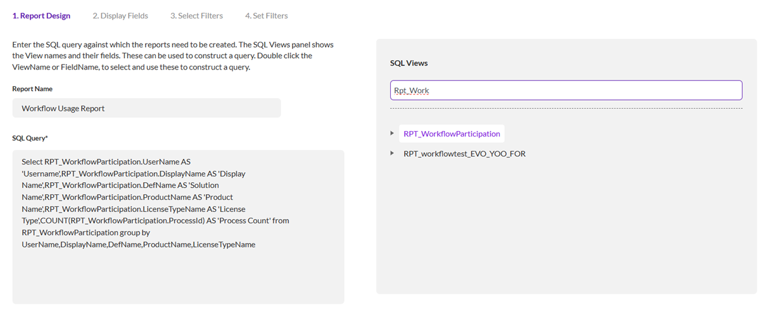Screen dimensions: 760x312
Task: Click the 'Report Name' field label
Action: (32, 89)
